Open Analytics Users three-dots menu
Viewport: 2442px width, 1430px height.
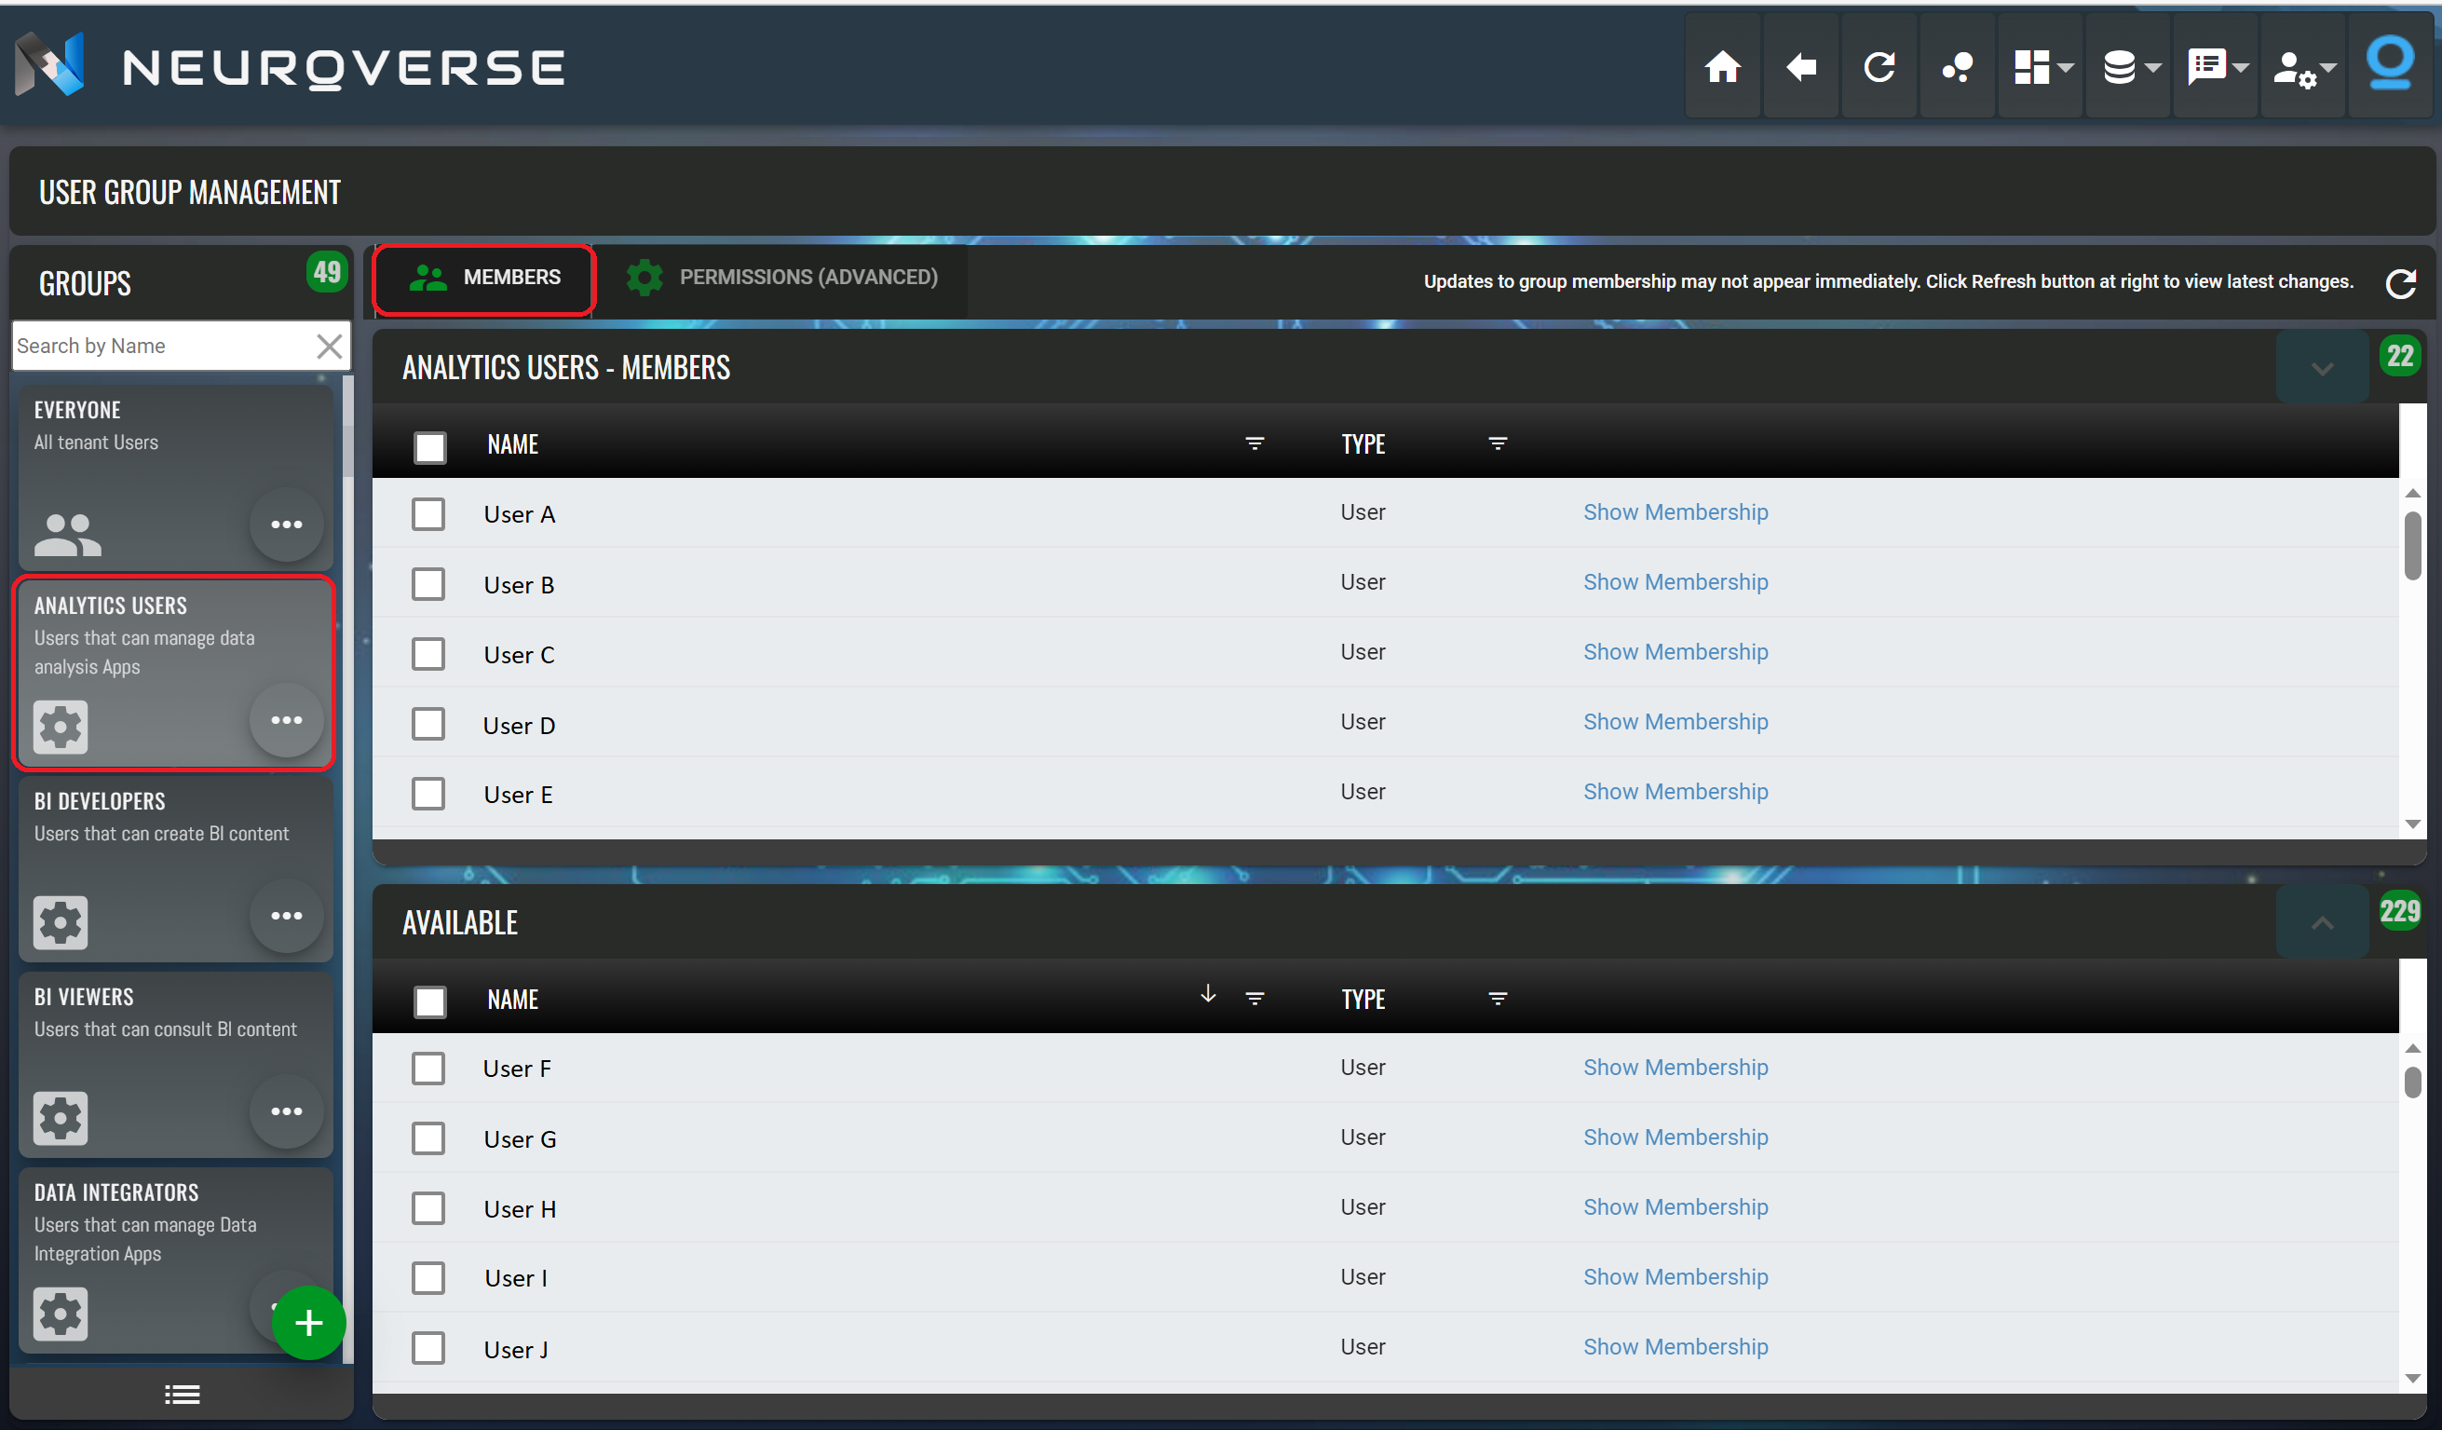(x=286, y=720)
